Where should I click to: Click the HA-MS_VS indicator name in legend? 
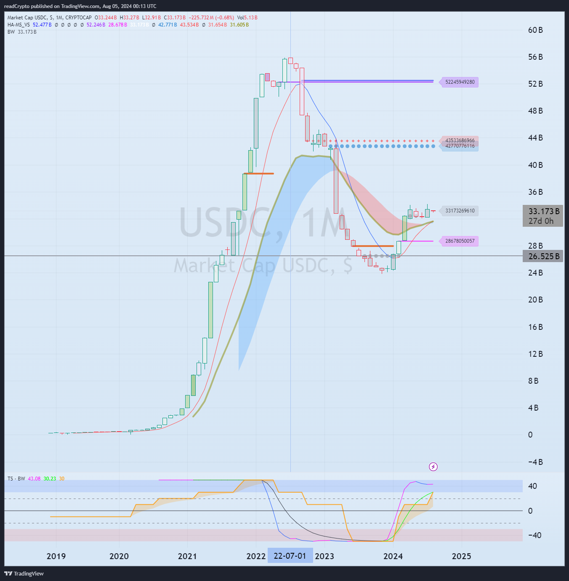click(x=19, y=25)
